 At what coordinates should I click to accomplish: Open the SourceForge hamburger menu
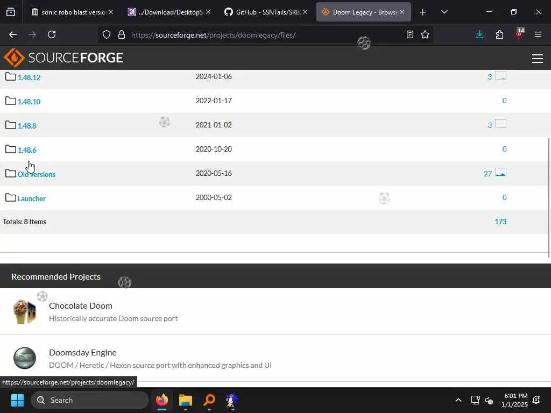pyautogui.click(x=538, y=58)
